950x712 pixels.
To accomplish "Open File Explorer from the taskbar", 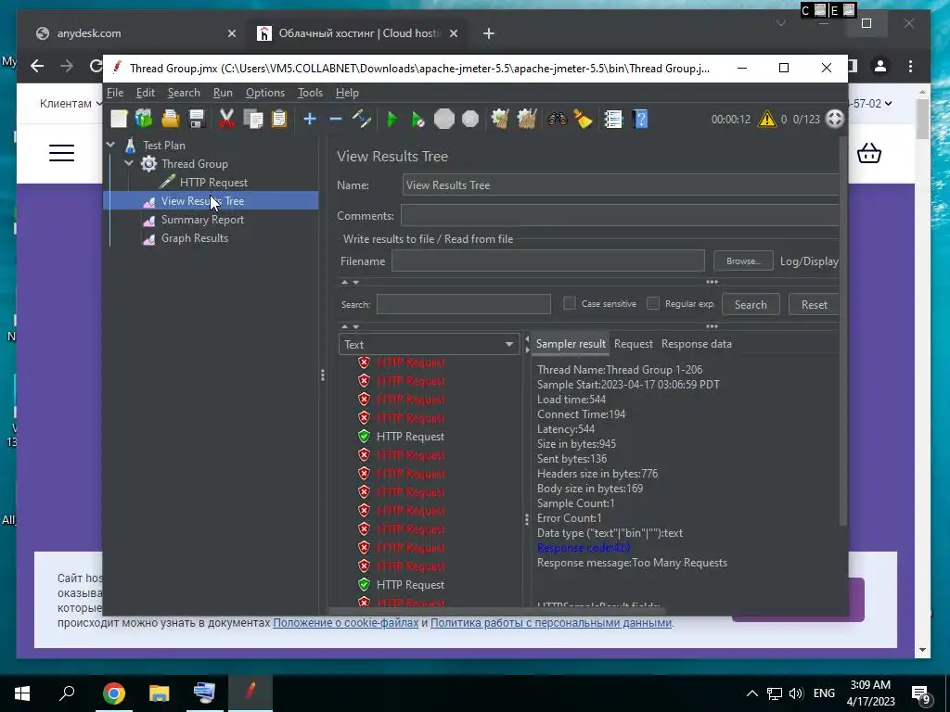I will [x=160, y=693].
